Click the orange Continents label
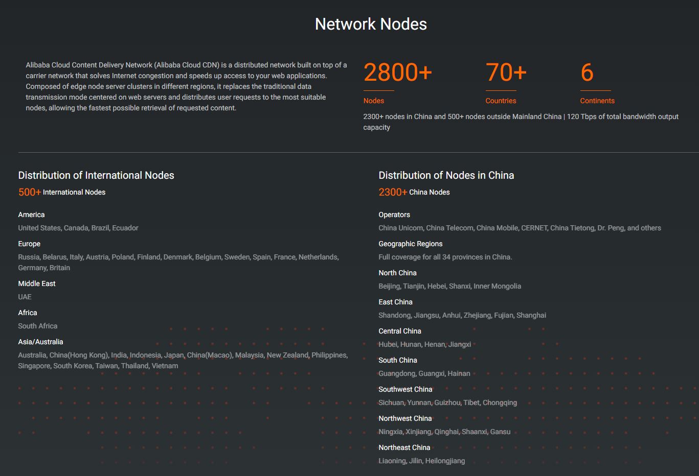 [597, 101]
